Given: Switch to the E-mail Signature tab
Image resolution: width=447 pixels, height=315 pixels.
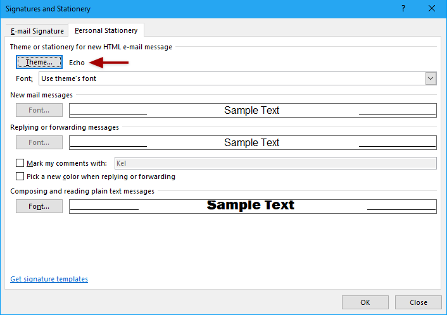Looking at the screenshot, I should [x=37, y=31].
